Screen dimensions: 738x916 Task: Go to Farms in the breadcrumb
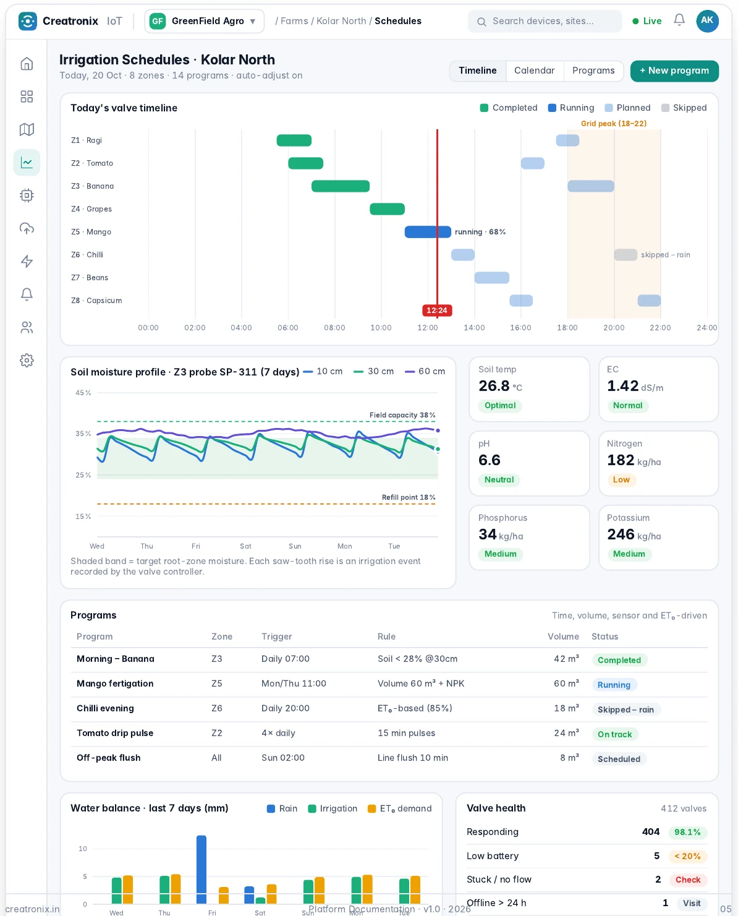294,21
